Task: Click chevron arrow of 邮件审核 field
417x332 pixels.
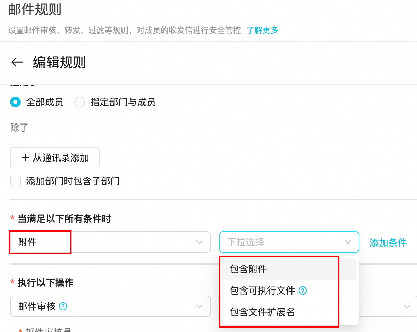Action: tap(199, 306)
